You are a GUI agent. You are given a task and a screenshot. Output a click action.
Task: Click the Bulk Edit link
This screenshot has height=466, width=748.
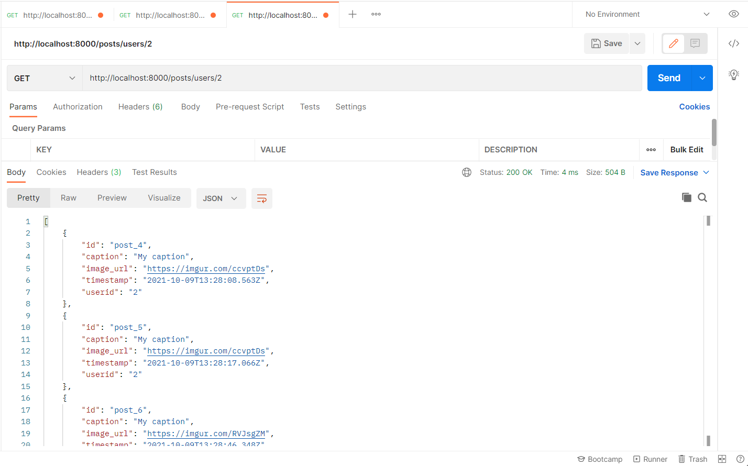point(687,150)
